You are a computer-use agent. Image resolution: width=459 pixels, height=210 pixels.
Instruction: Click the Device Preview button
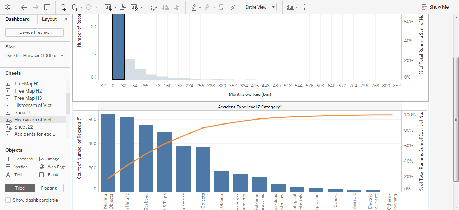coord(35,32)
